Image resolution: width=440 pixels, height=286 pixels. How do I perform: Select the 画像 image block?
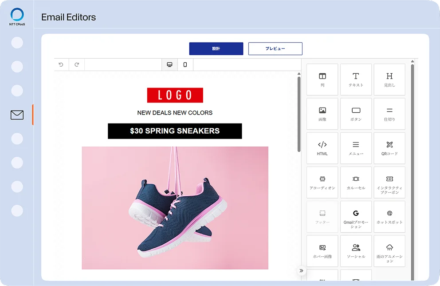pos(322,114)
